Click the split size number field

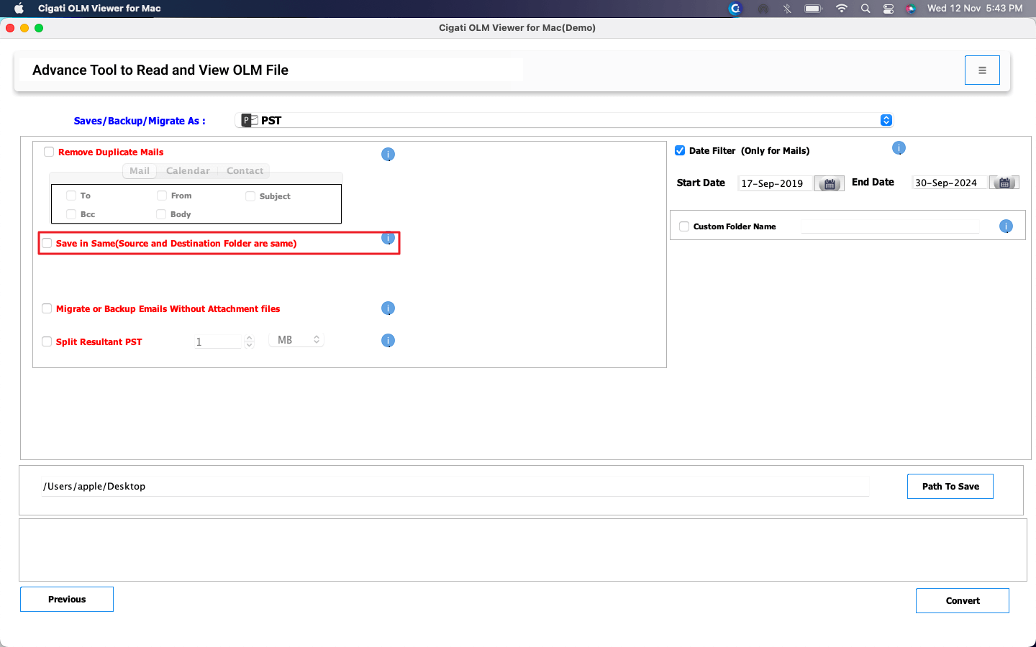(x=218, y=341)
